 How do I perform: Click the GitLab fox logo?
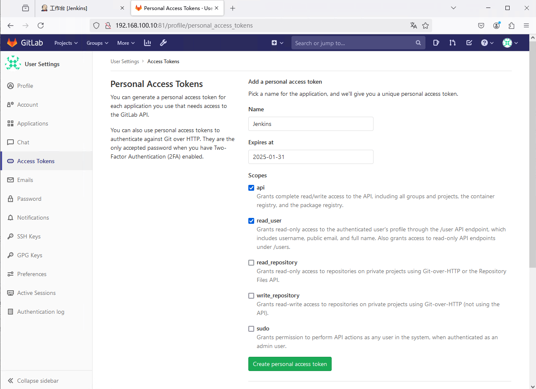[12, 43]
